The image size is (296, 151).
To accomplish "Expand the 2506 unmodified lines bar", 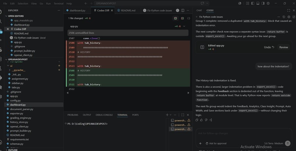I will point(128,33).
